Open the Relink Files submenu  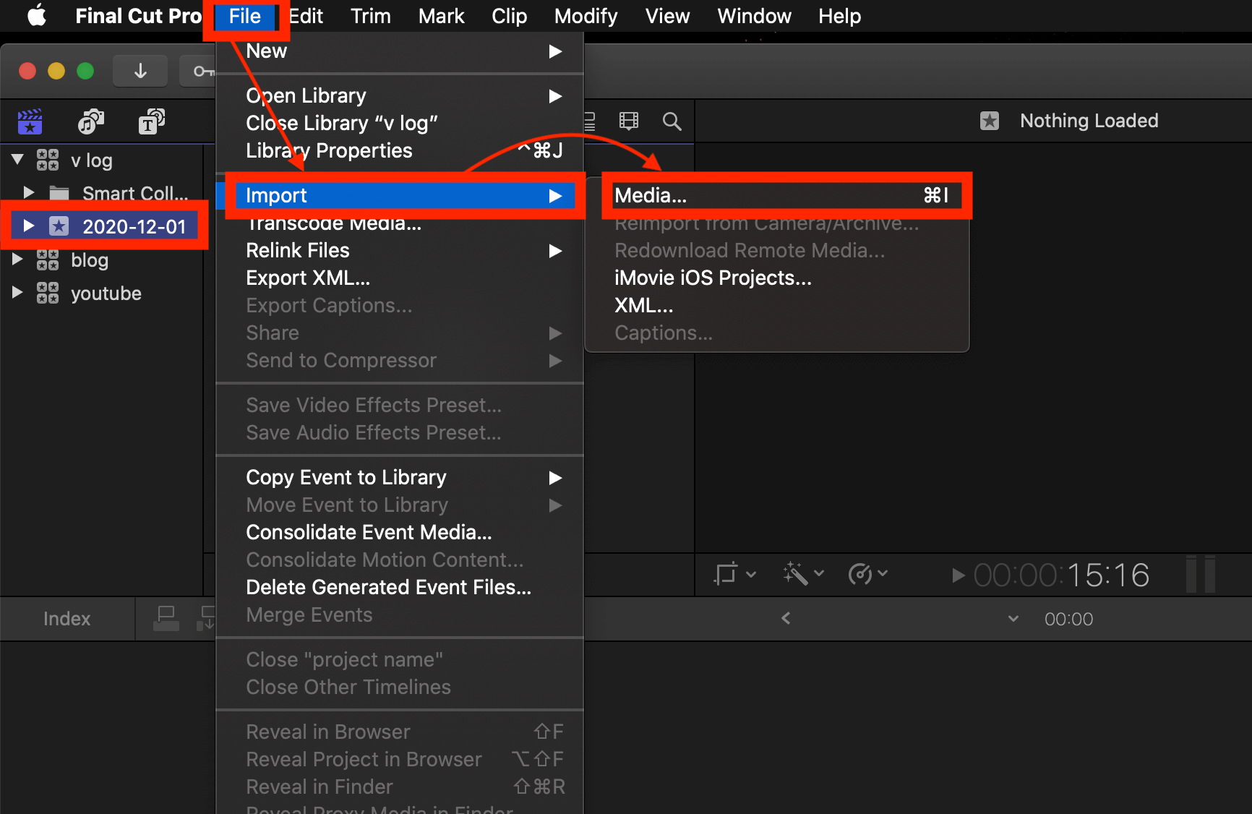click(x=400, y=251)
